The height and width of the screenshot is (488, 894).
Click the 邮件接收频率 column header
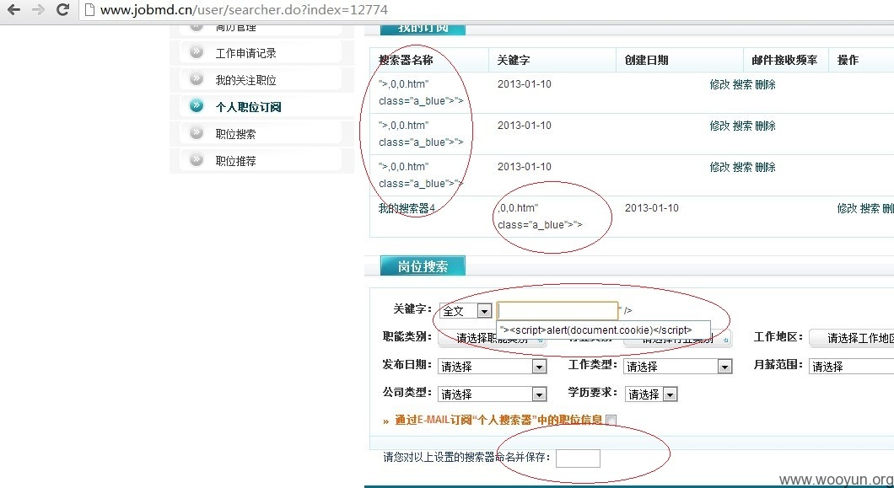pos(784,60)
